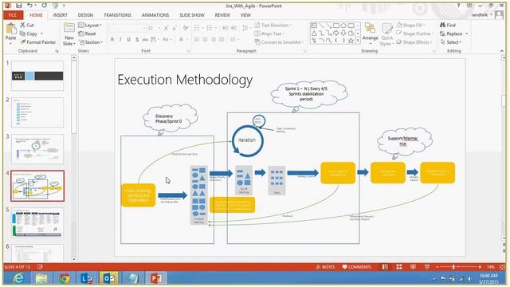
Task: Toggle Align Left paragraph alignment
Action: pos(197,39)
